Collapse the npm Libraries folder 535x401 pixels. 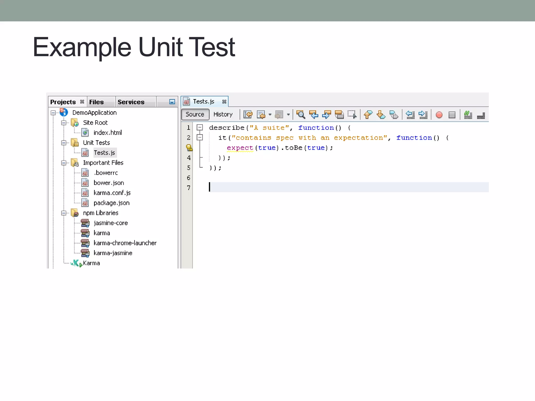click(x=64, y=213)
